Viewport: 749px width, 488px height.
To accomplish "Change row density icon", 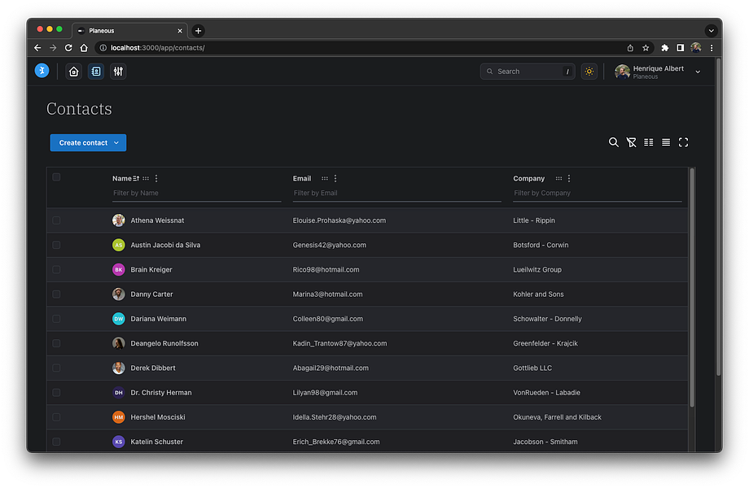I will pyautogui.click(x=666, y=142).
